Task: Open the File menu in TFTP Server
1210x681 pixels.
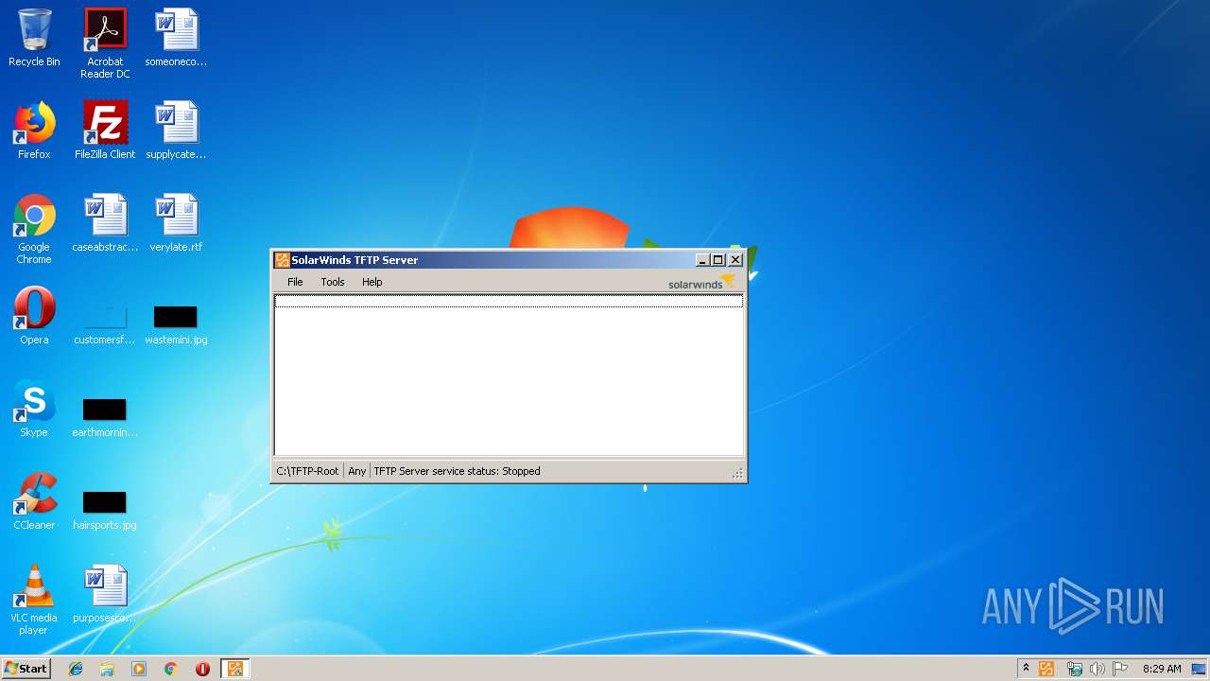Action: 295,282
